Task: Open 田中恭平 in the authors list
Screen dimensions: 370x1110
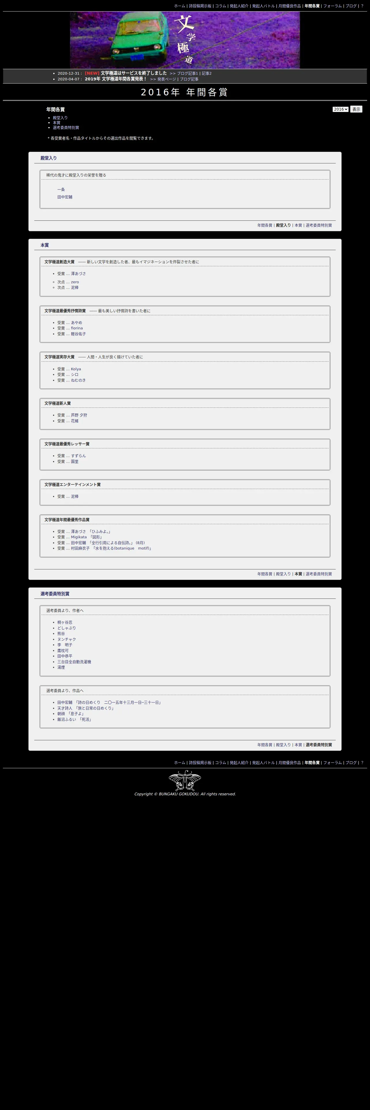Action: coord(65,656)
